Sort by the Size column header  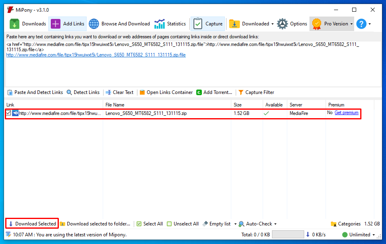pos(247,105)
